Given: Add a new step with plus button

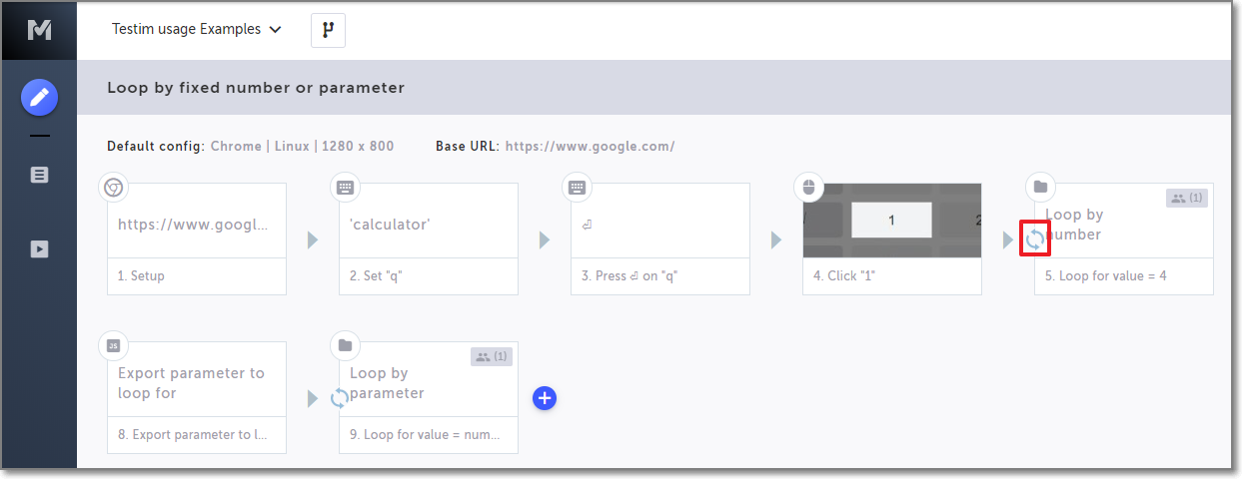Looking at the screenshot, I should pos(545,398).
